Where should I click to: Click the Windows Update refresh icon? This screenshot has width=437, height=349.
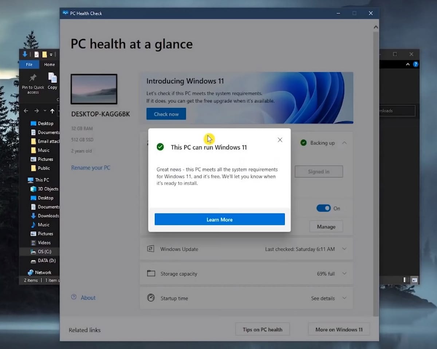coord(150,249)
